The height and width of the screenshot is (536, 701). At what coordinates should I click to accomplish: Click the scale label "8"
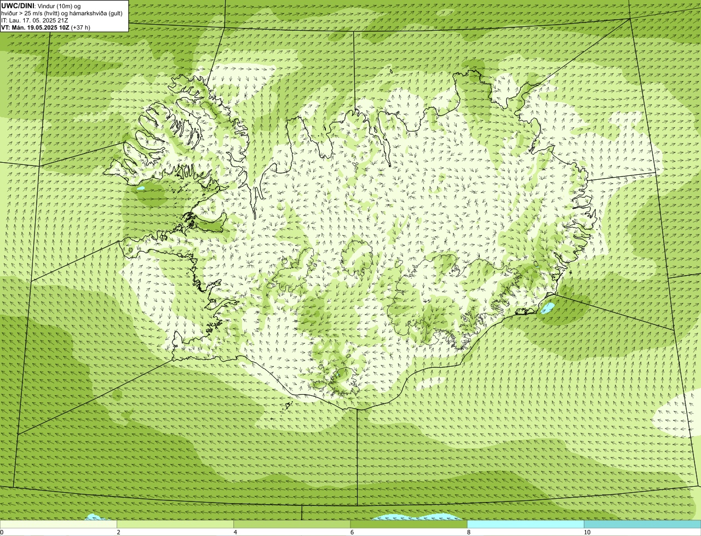tap(469, 532)
